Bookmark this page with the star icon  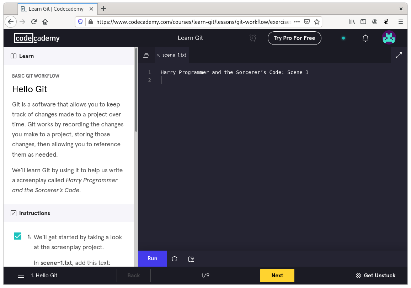tap(317, 22)
